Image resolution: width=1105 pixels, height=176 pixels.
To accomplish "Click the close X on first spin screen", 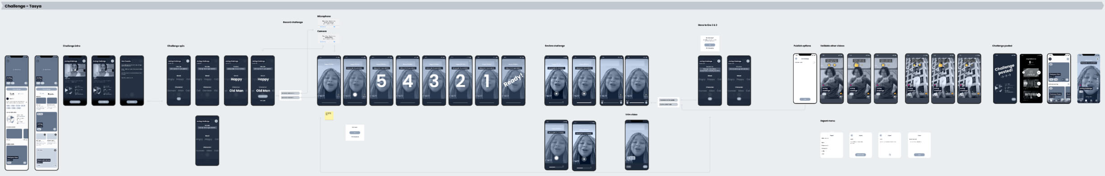I will coord(188,61).
